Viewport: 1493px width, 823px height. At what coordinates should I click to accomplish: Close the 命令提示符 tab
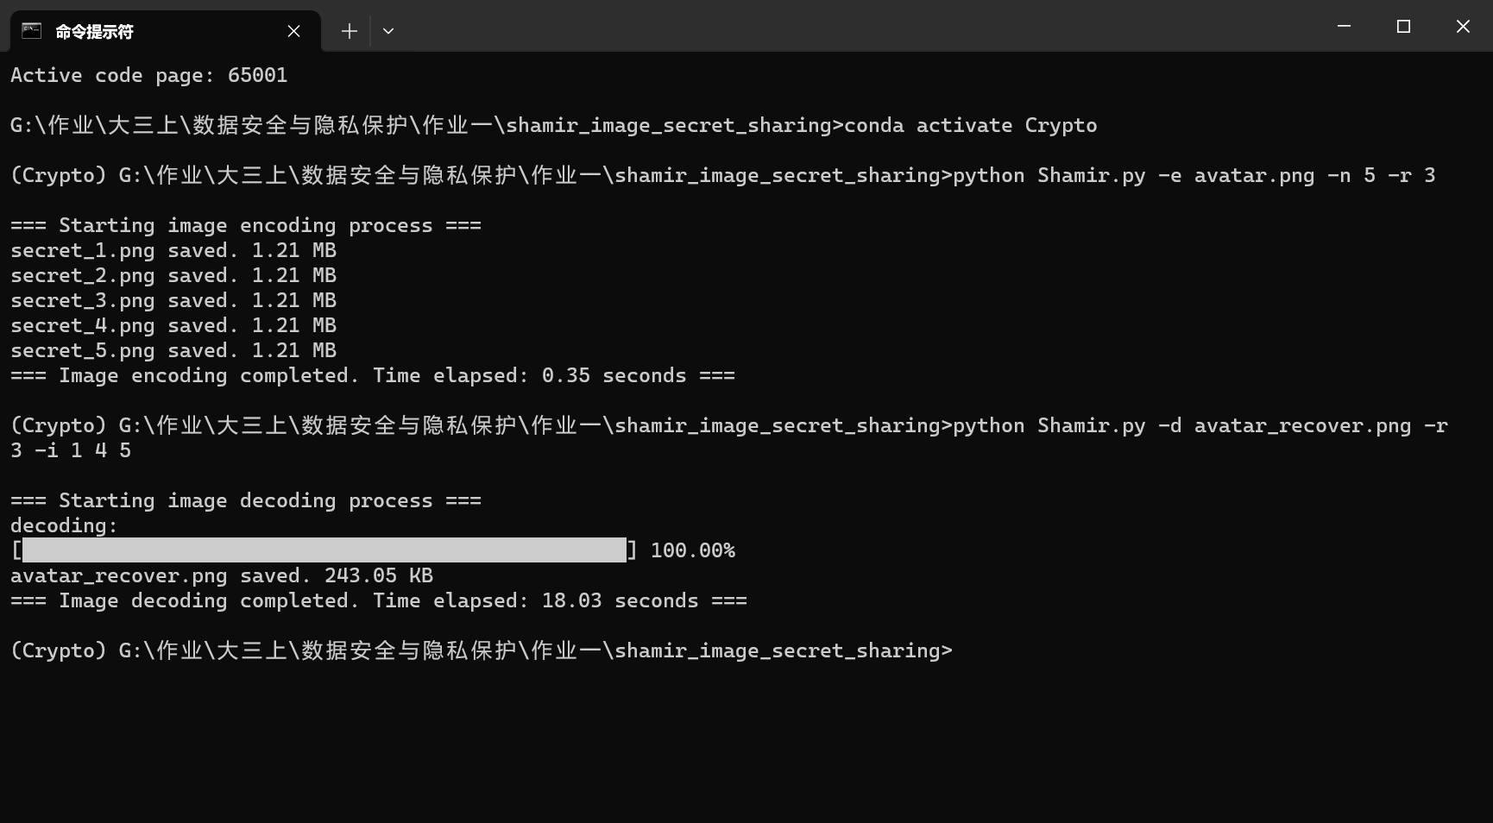point(293,31)
